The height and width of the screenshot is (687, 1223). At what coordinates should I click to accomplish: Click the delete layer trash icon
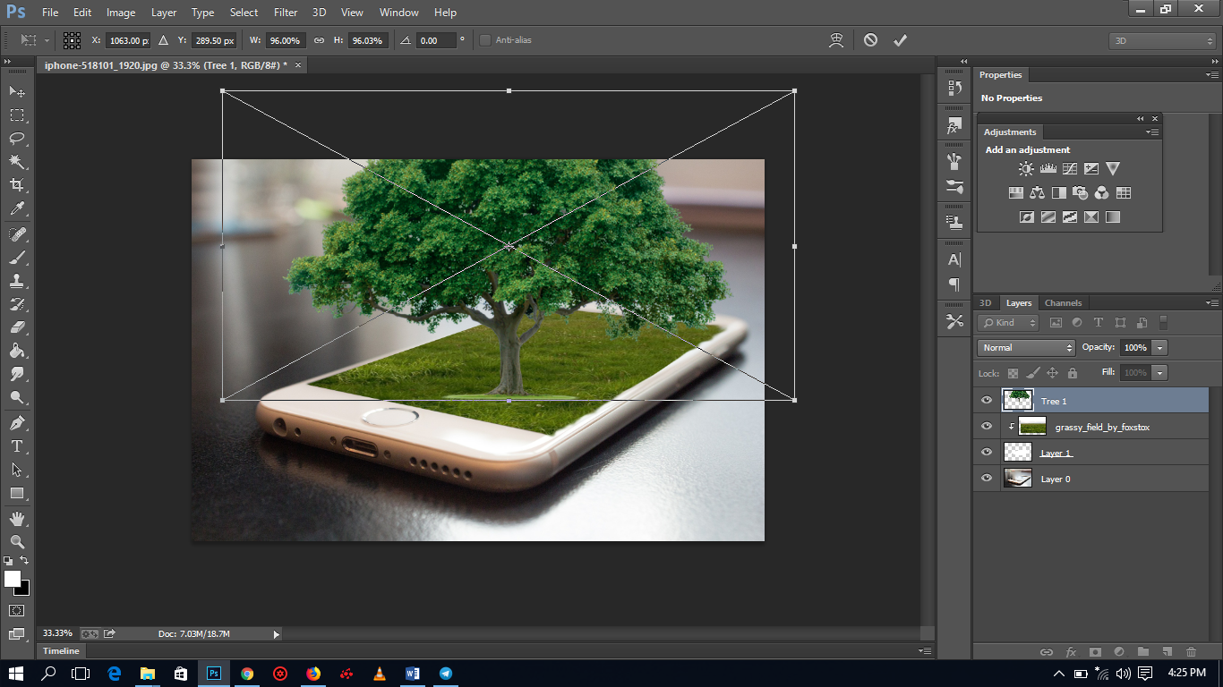point(1191,652)
